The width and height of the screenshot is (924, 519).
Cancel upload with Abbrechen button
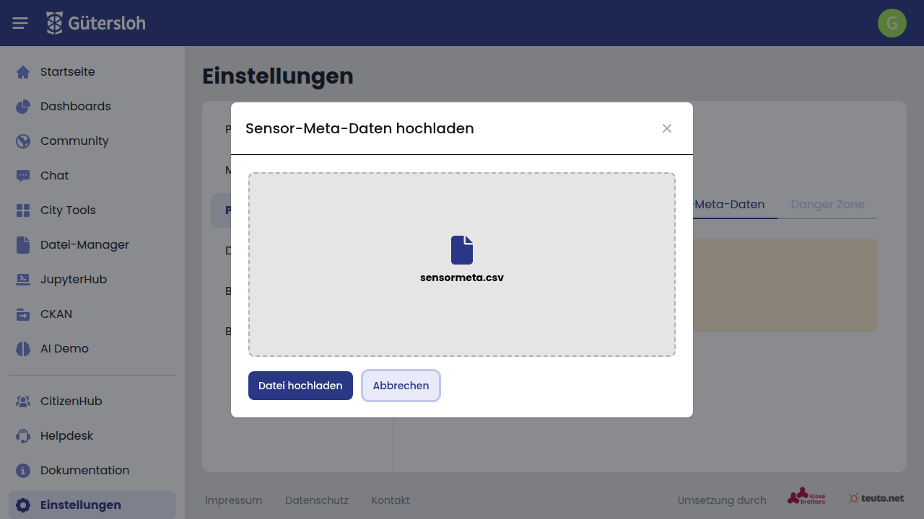(401, 386)
